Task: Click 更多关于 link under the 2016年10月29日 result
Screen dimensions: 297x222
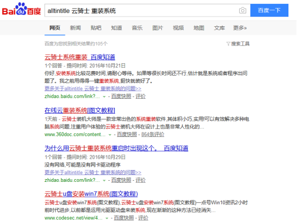Action: tap(93, 172)
